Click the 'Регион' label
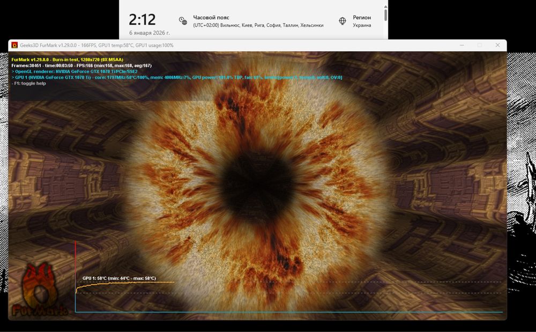 (x=362, y=18)
